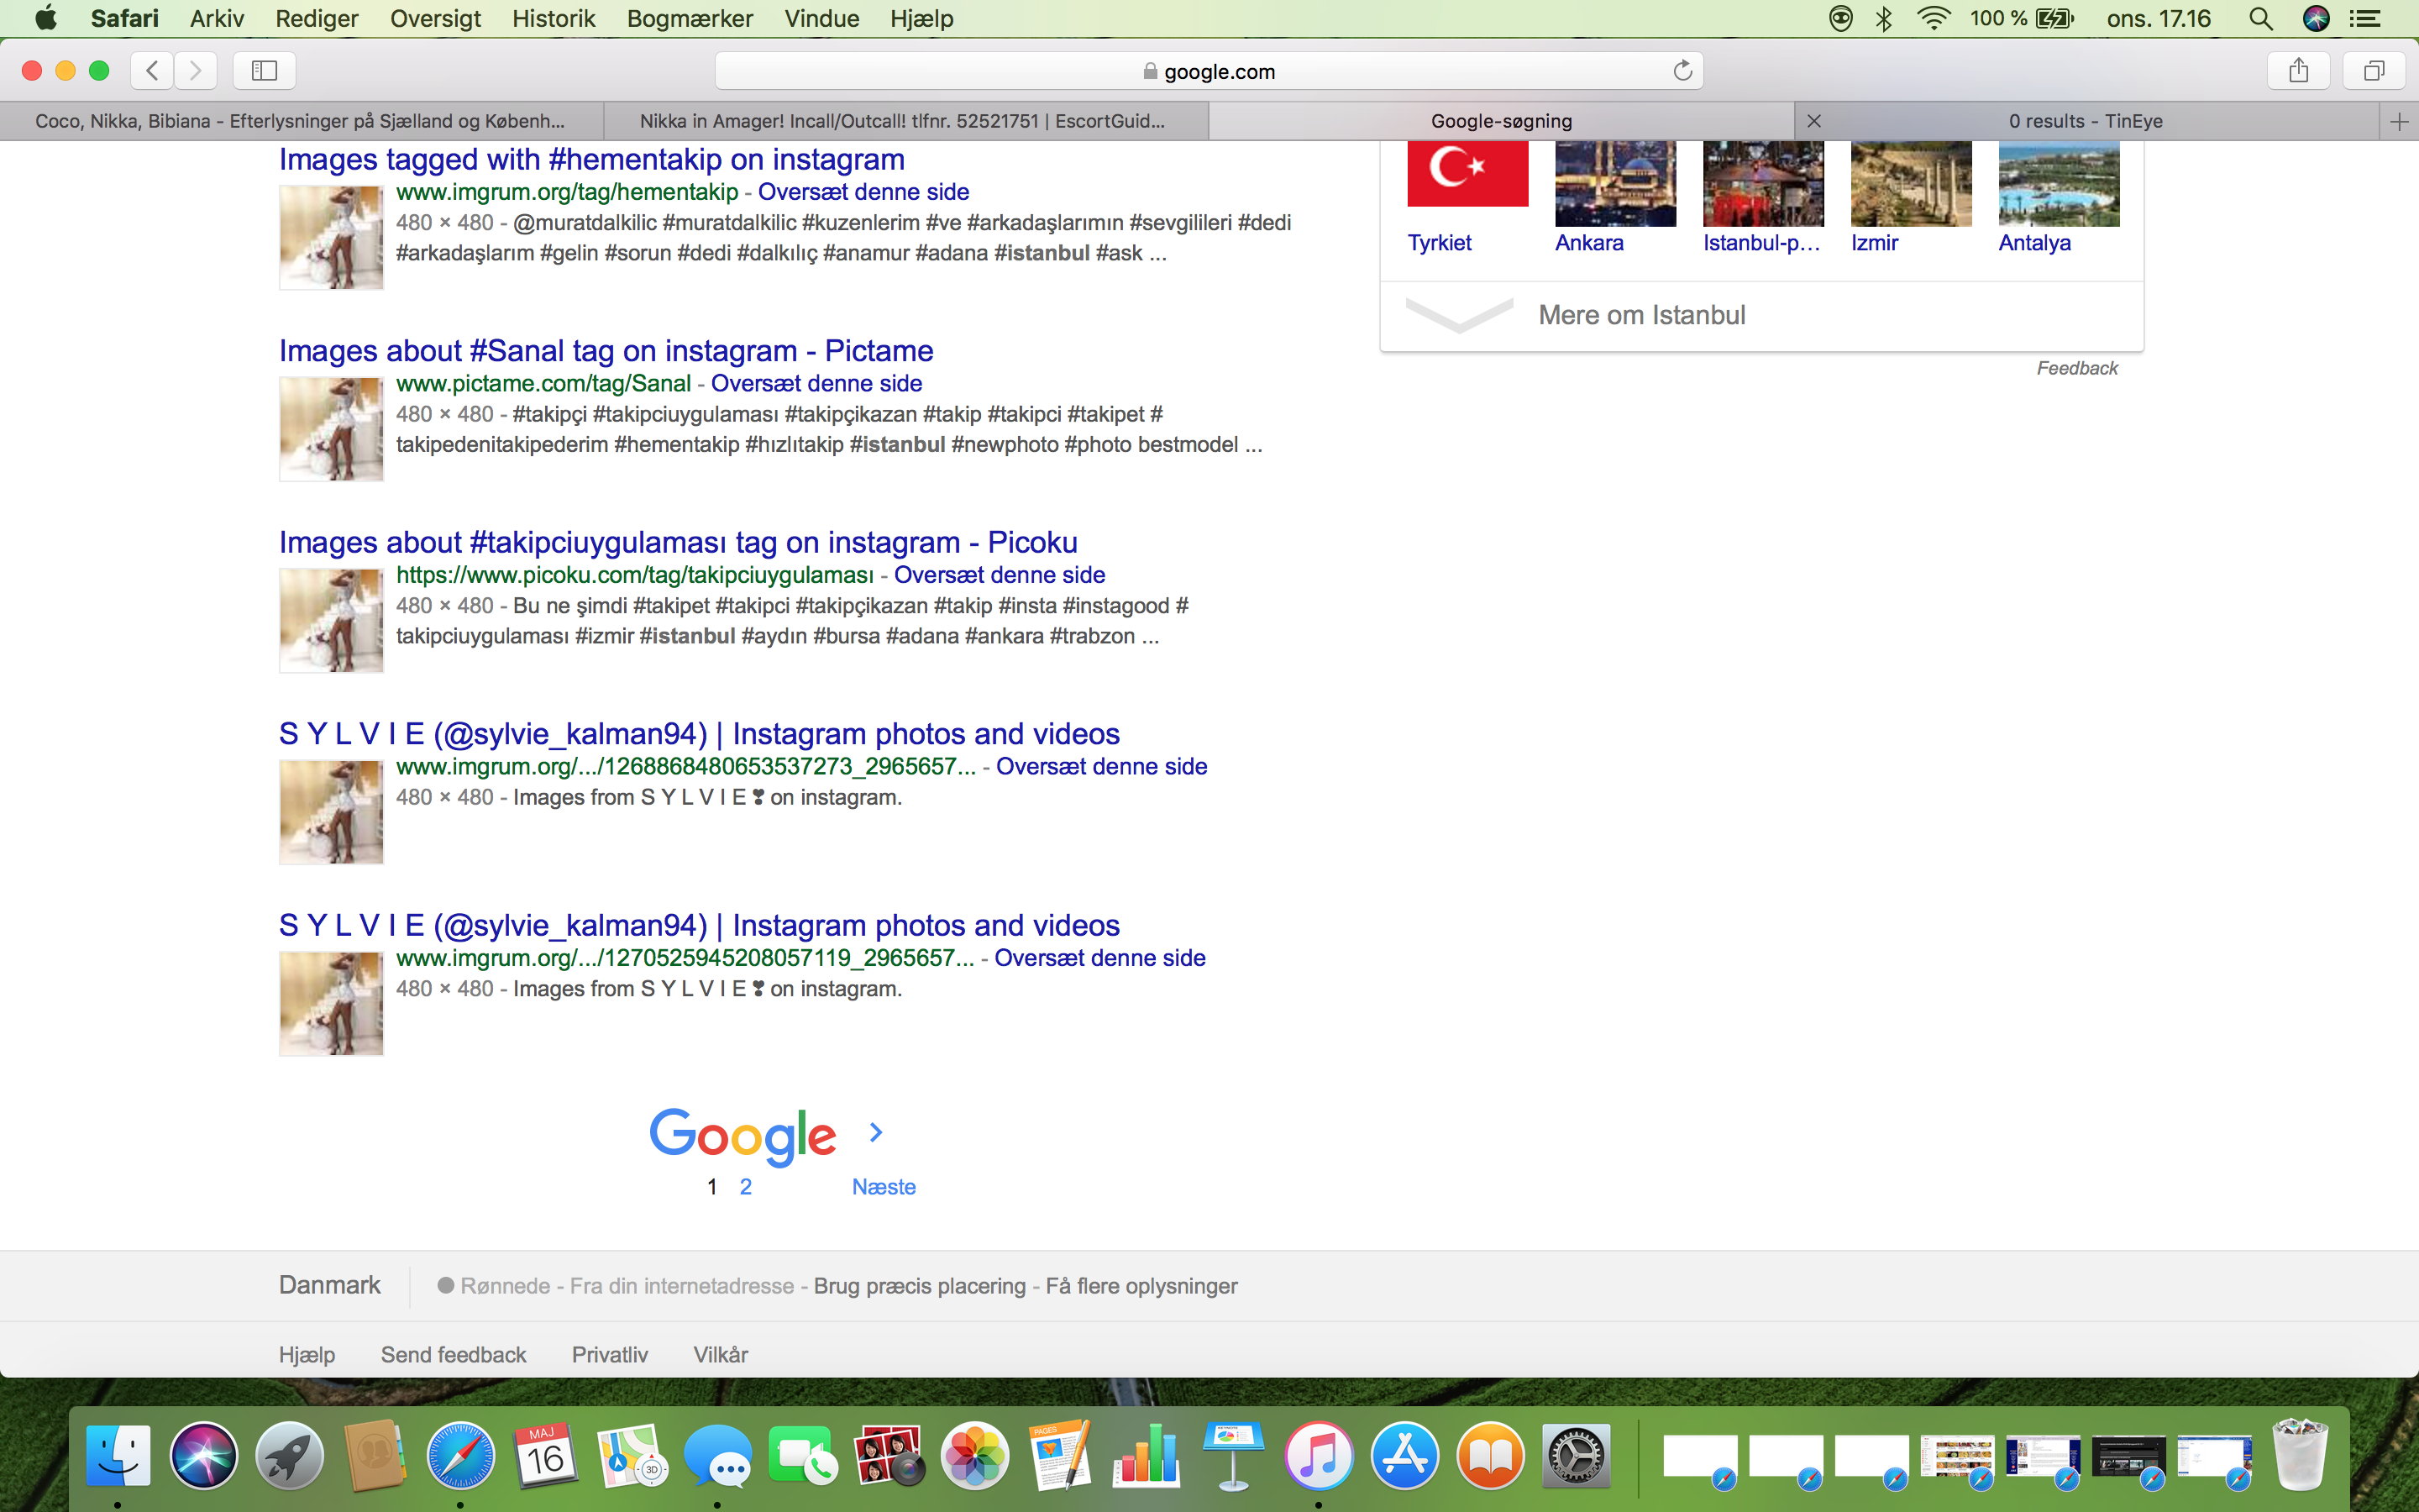Click Brug præcis placering link
The image size is (2419, 1512).
[920, 1286]
